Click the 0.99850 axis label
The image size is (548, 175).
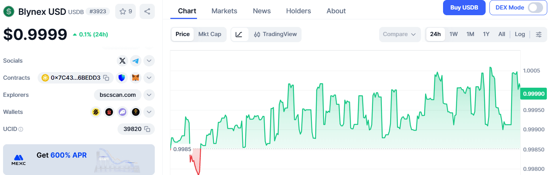pyautogui.click(x=534, y=149)
